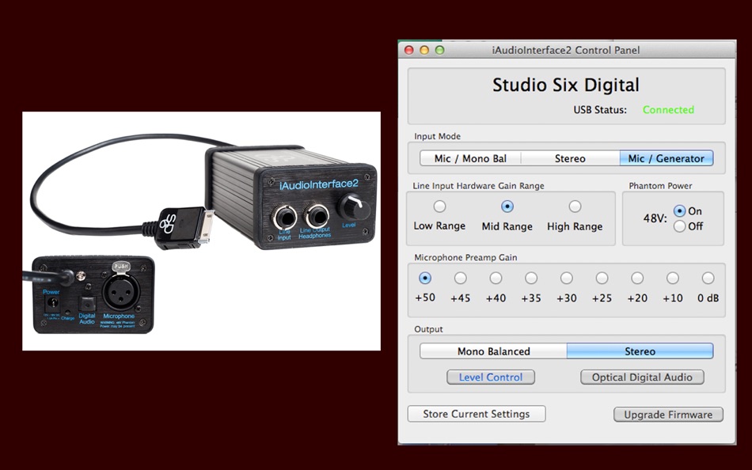The height and width of the screenshot is (470, 752).
Task: Click the iAudioInterface2 product photo
Action: pos(201,231)
